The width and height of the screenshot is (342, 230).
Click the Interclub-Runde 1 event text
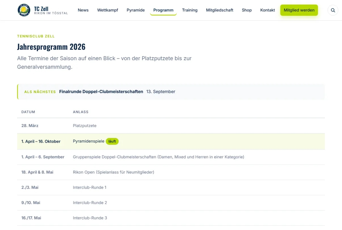tap(89, 187)
